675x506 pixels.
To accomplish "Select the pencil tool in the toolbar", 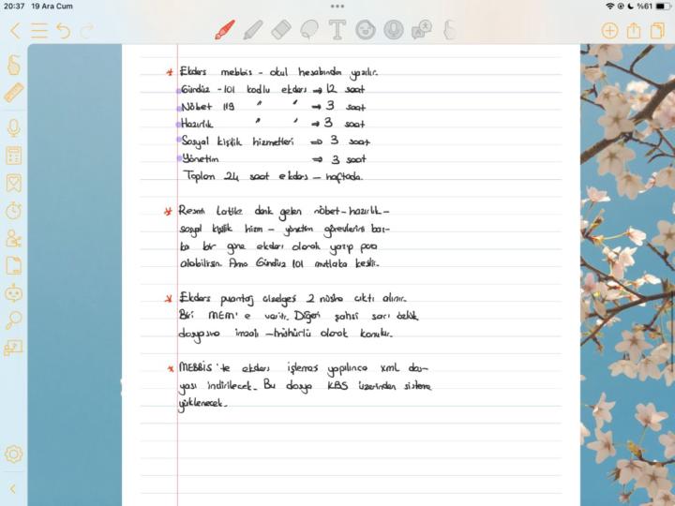I will pyautogui.click(x=253, y=30).
